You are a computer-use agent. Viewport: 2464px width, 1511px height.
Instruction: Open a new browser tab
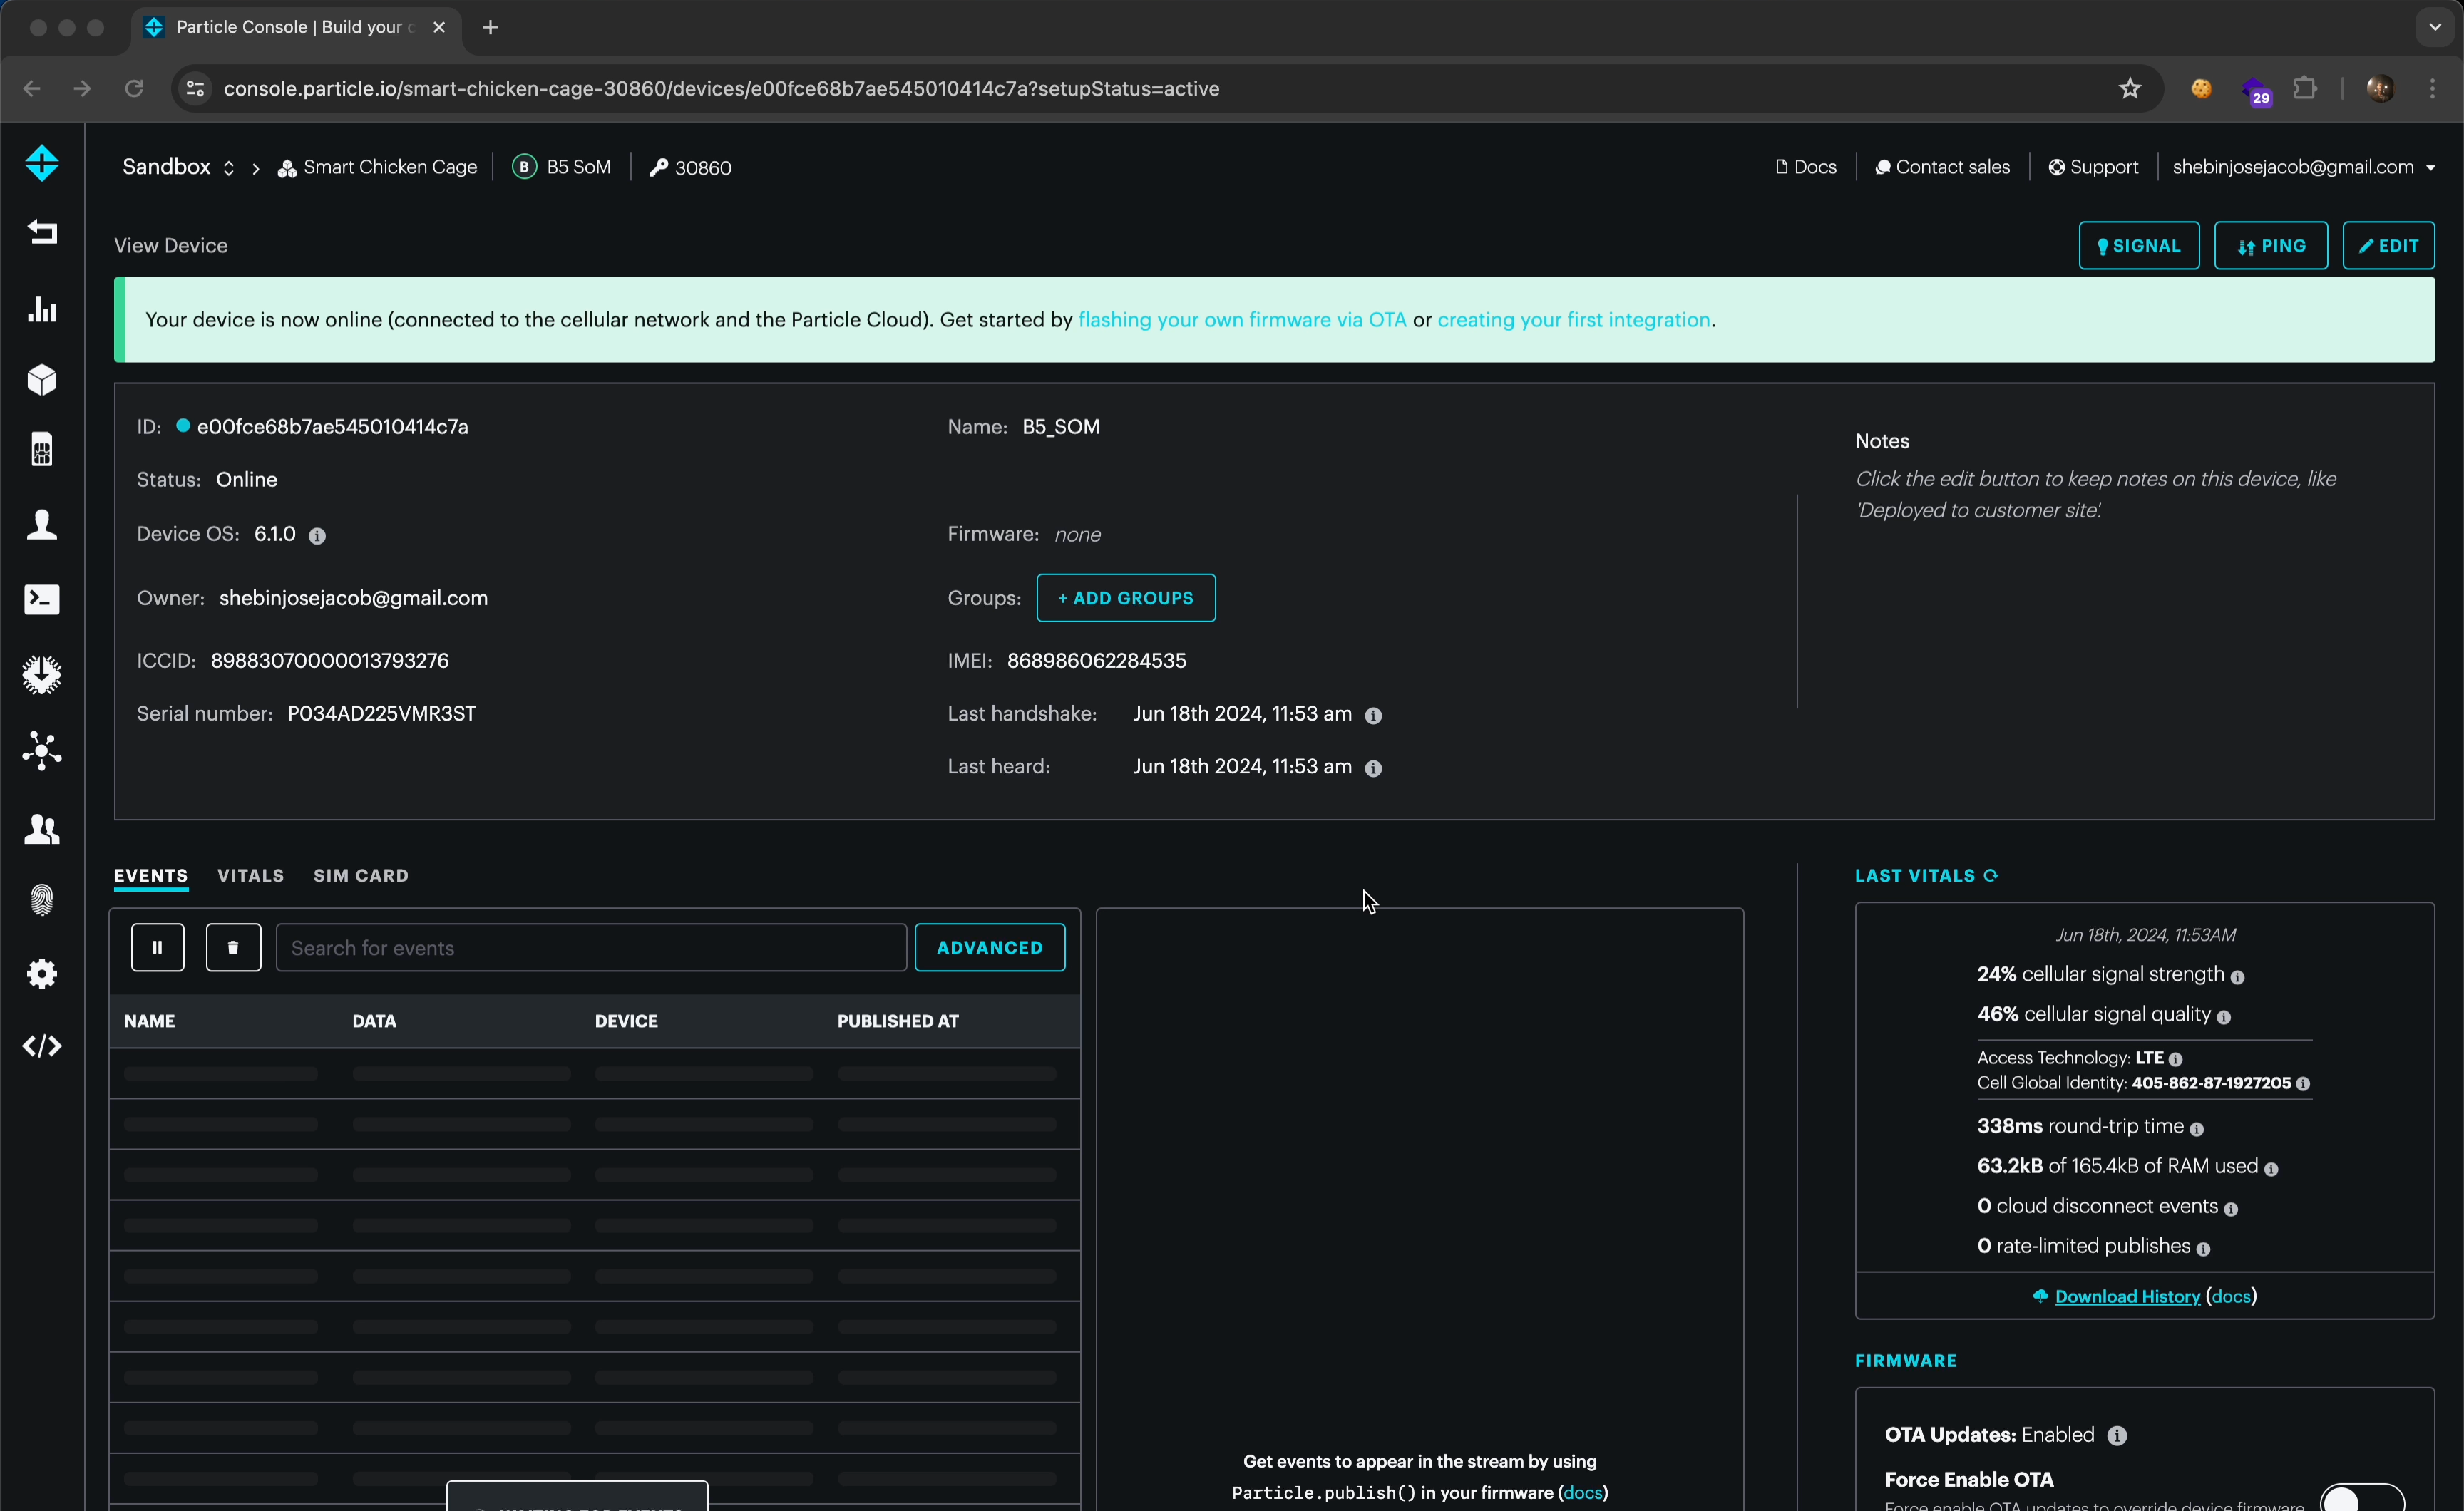point(490,27)
